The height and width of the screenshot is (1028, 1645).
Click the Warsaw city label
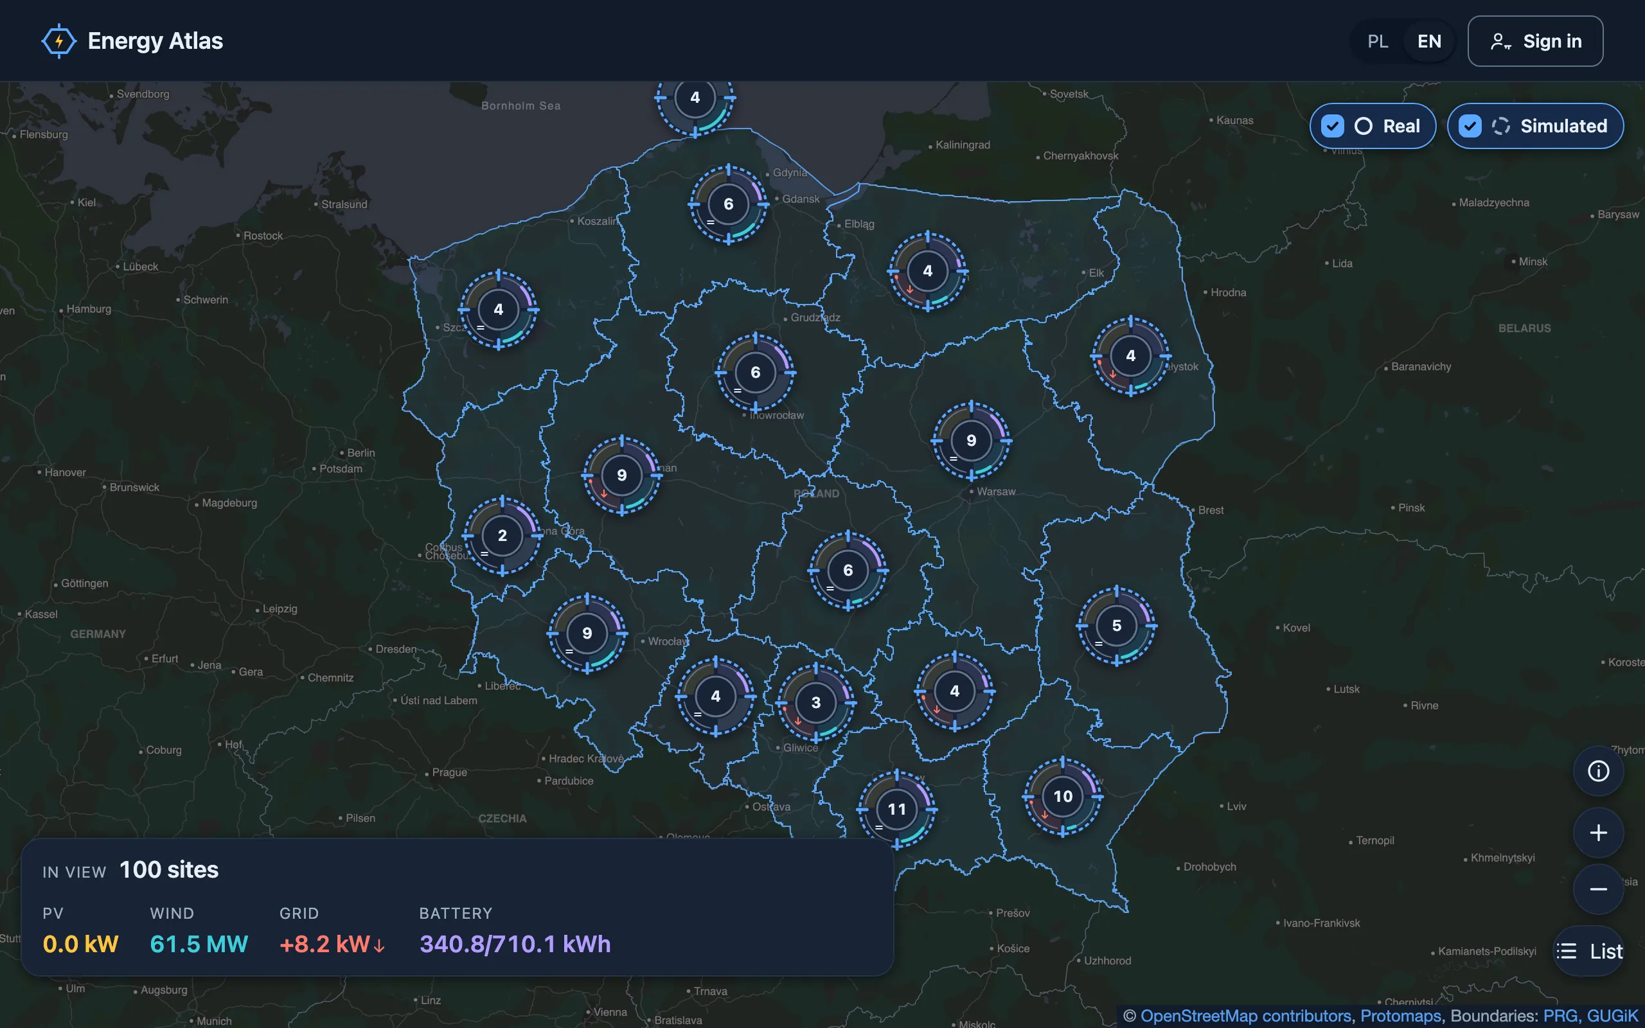point(996,492)
